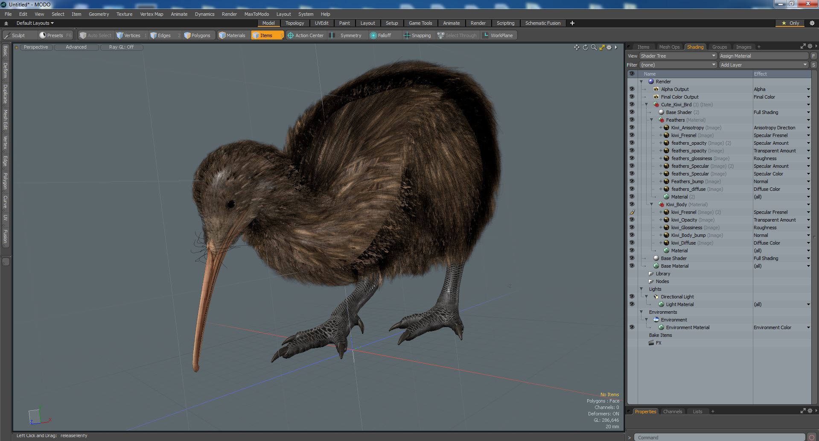The height and width of the screenshot is (441, 819).
Task: Click the Ray GL: Off button
Action: (121, 47)
